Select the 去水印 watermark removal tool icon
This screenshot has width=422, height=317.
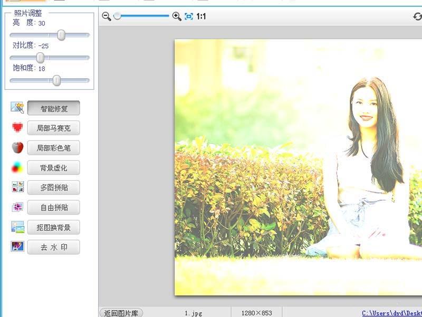point(16,247)
